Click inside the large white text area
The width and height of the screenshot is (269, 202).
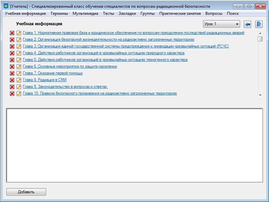(x=134, y=145)
